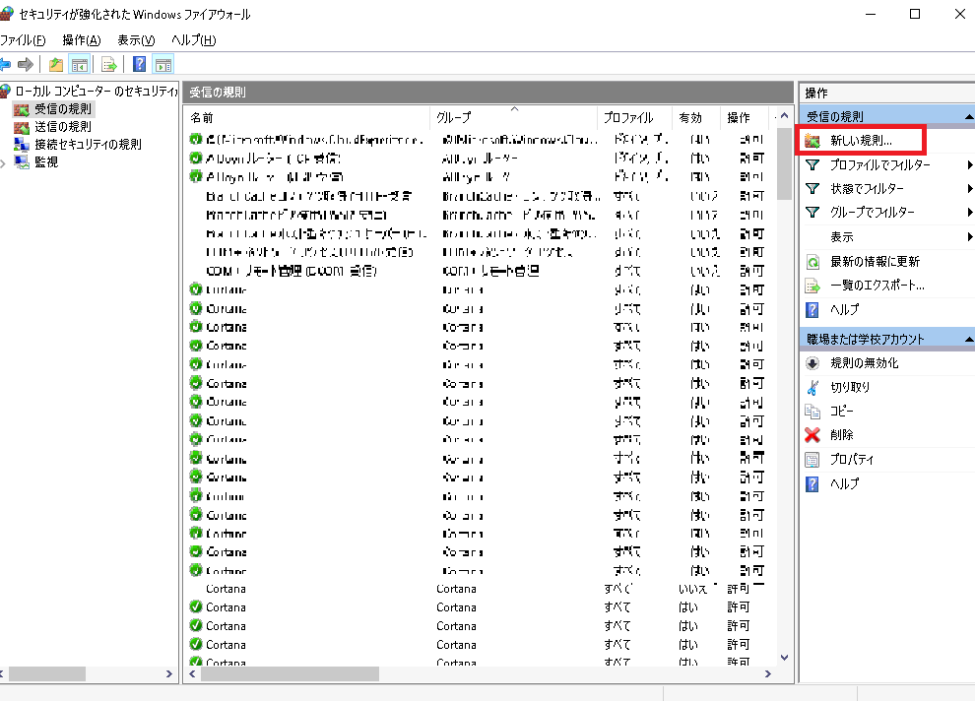Click the tree pane horizontal scroll-right arrow
The height and width of the screenshot is (701, 975).
[x=169, y=673]
